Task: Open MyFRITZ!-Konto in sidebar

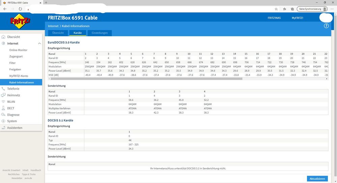Action: (x=19, y=76)
